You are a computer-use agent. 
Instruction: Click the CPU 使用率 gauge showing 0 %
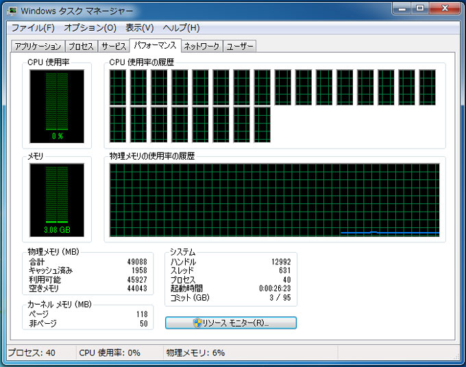[57, 106]
